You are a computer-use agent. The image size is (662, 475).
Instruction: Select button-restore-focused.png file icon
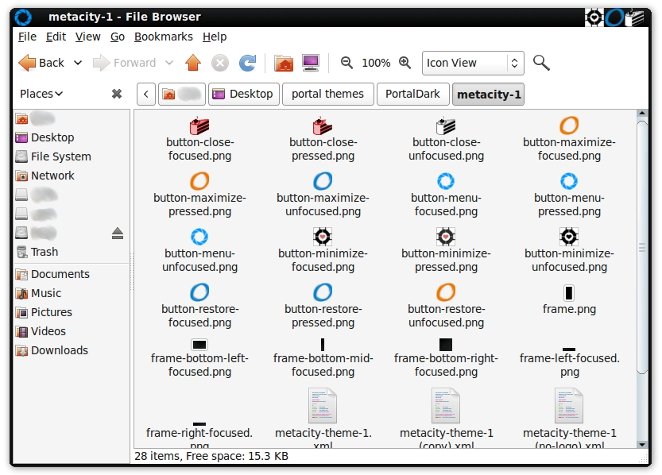[199, 292]
